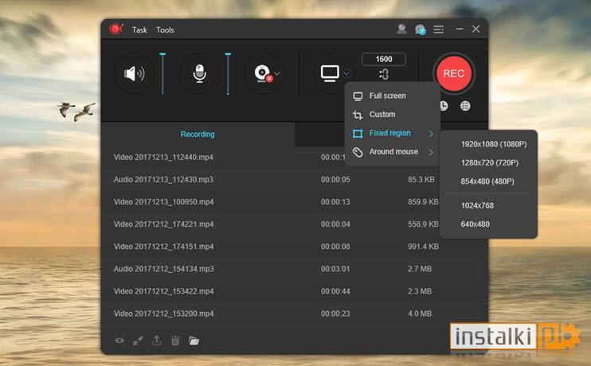Expand the recording region dropdown arrow
This screenshot has height=366, width=591.
pyautogui.click(x=346, y=73)
